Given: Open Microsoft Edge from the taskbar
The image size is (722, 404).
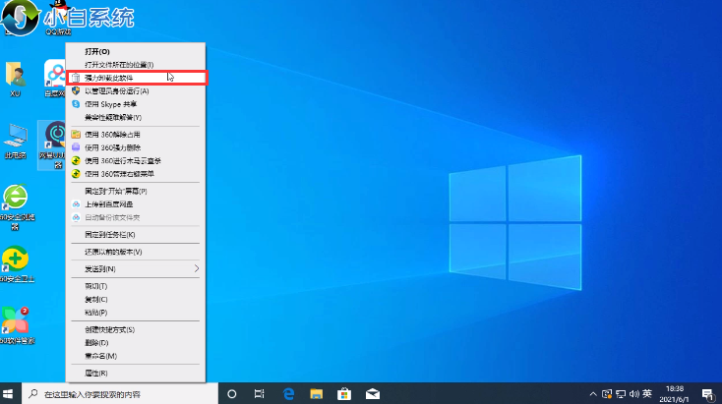Looking at the screenshot, I should pos(290,393).
